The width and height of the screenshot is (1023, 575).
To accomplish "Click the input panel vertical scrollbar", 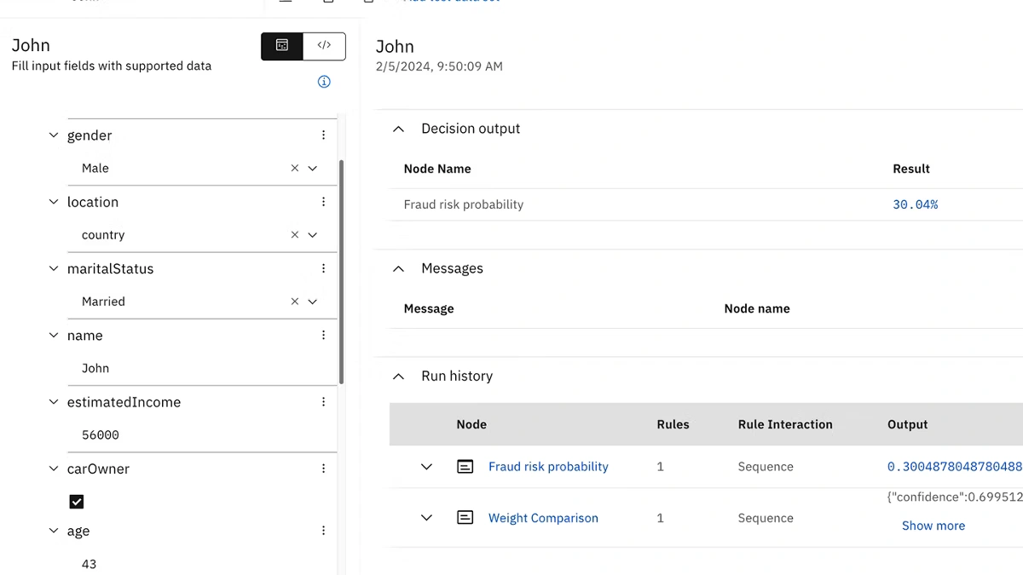I will (342, 273).
